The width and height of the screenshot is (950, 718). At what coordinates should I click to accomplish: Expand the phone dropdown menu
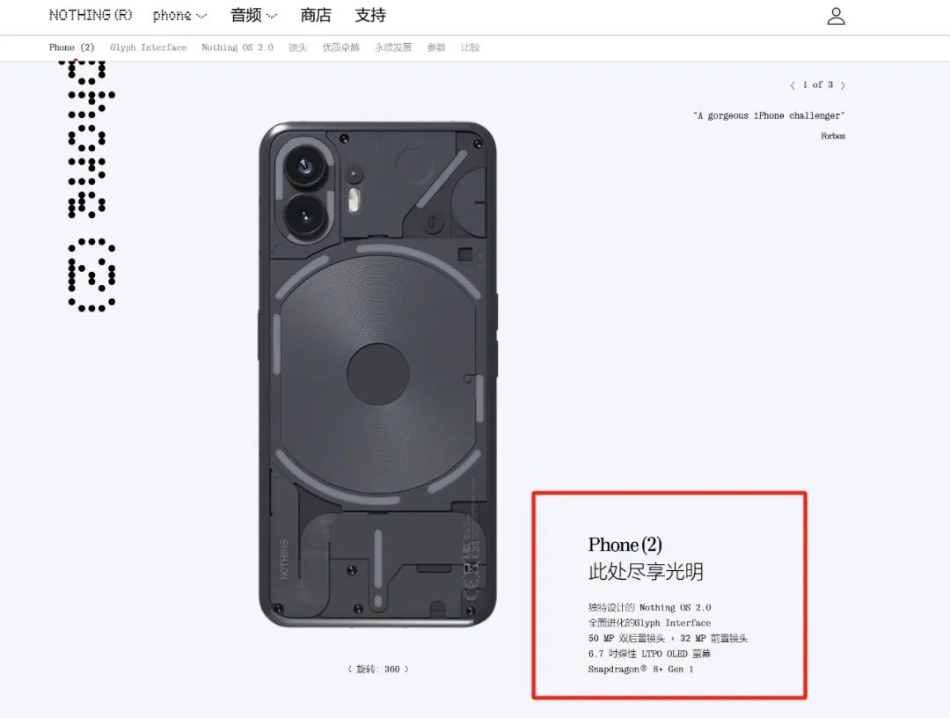pyautogui.click(x=179, y=16)
